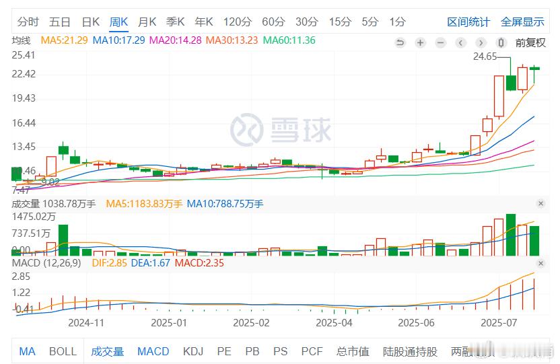Toggle the PCF indicator button

point(312,351)
